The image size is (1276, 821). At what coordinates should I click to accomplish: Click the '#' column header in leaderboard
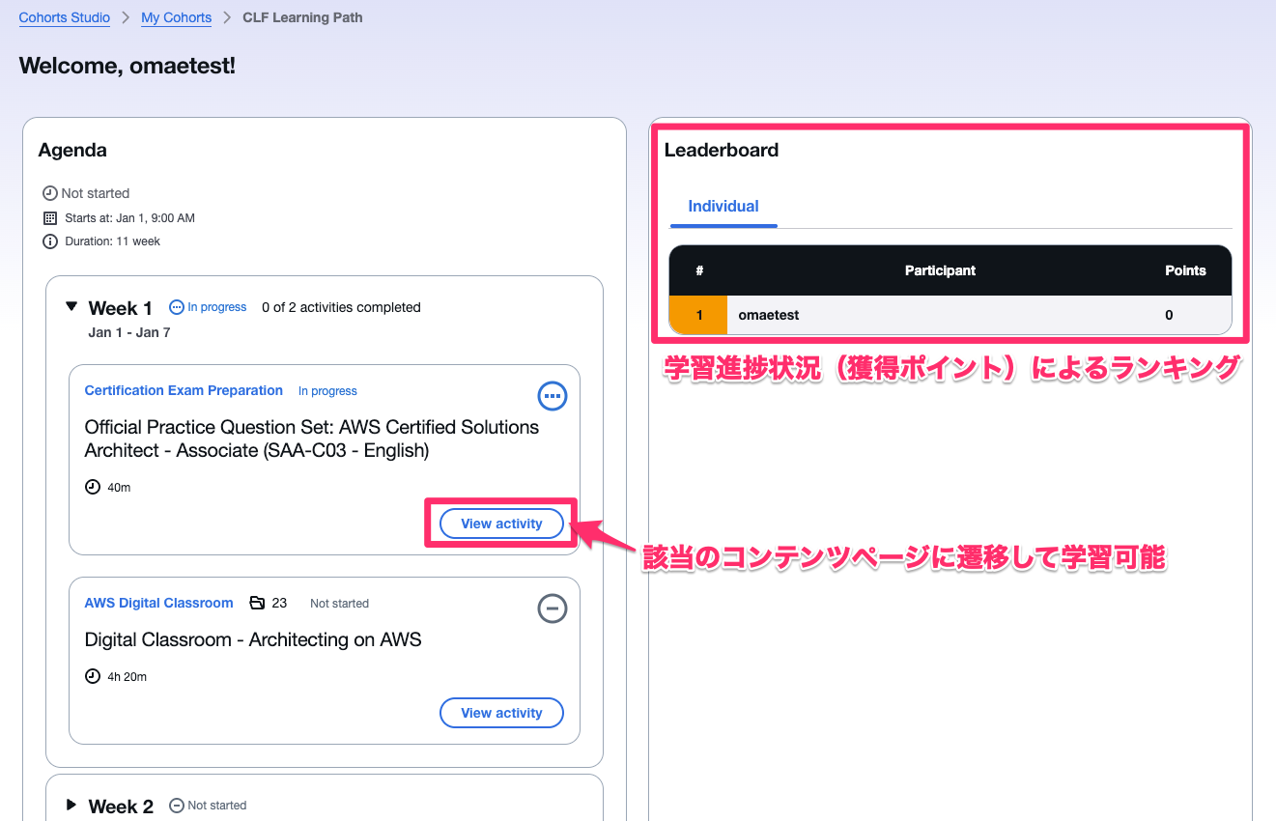pyautogui.click(x=699, y=270)
